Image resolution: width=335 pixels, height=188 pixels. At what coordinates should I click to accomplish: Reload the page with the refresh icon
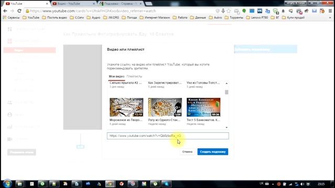19,11
